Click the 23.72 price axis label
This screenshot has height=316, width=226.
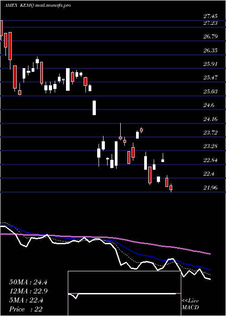(210, 132)
